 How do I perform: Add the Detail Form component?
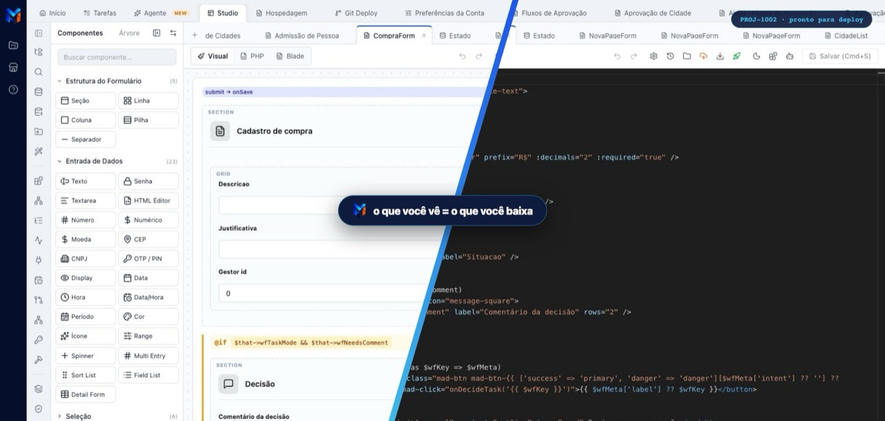coord(85,394)
